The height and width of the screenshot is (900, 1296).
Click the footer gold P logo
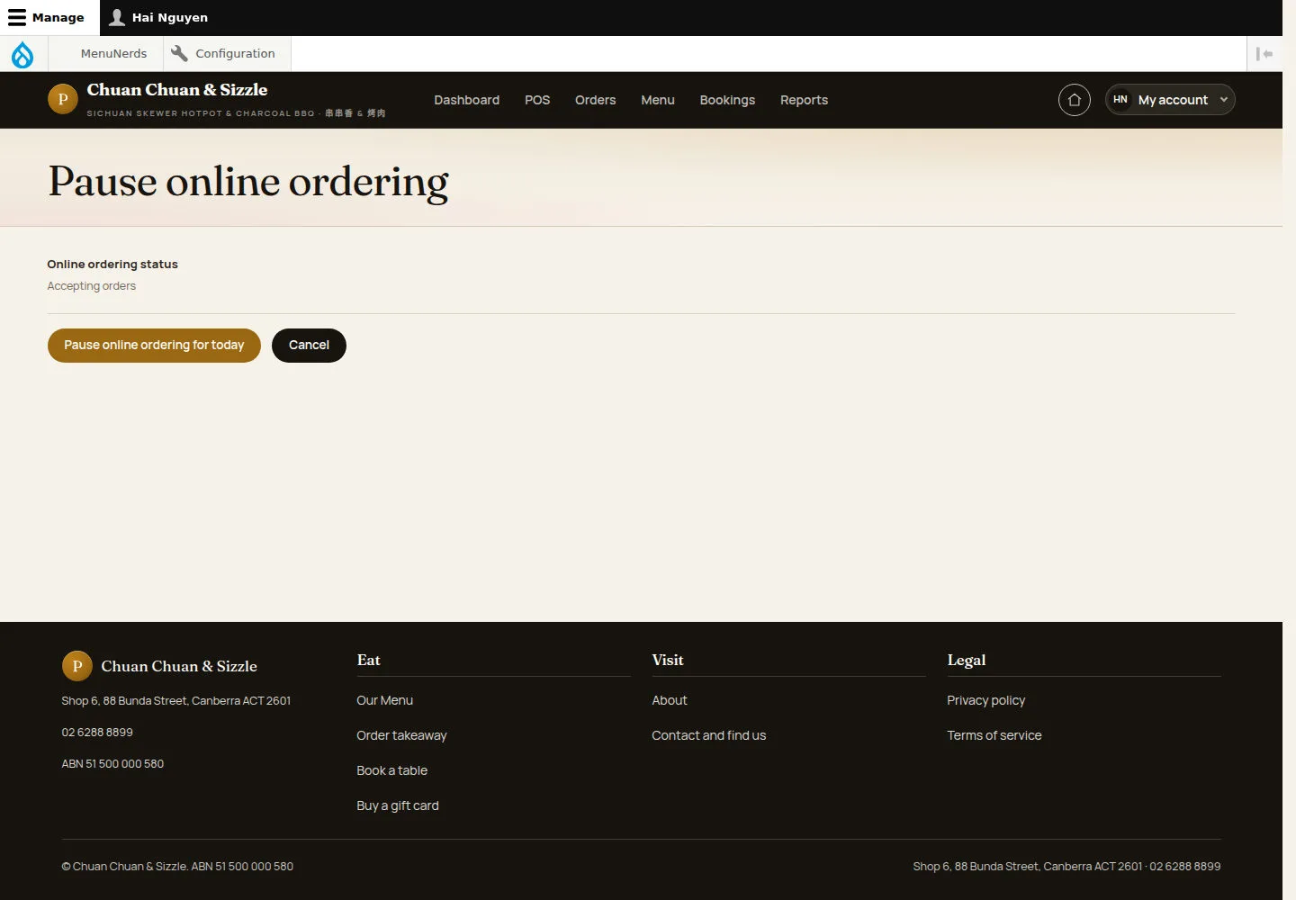pyautogui.click(x=77, y=666)
